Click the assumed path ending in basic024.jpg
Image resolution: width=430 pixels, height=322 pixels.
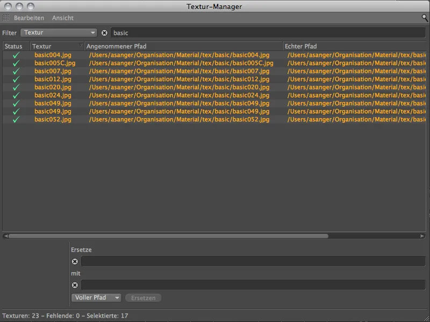pos(179,96)
